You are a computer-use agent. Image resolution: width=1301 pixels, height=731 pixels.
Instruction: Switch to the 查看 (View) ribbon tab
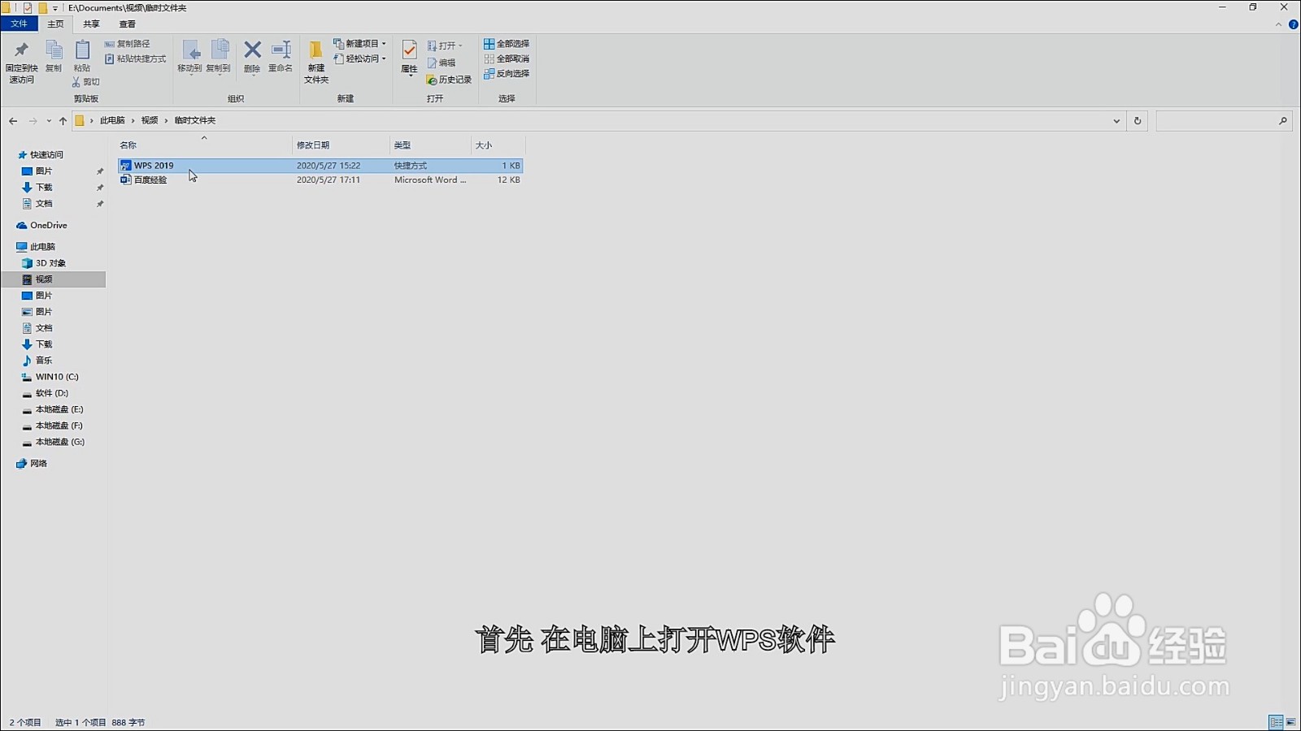click(127, 24)
